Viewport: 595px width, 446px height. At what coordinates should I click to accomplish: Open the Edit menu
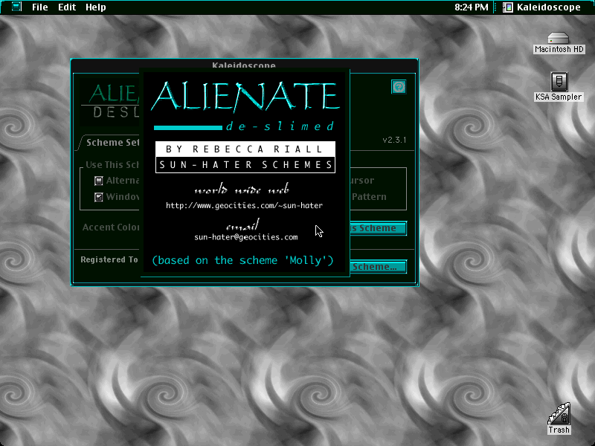click(67, 7)
